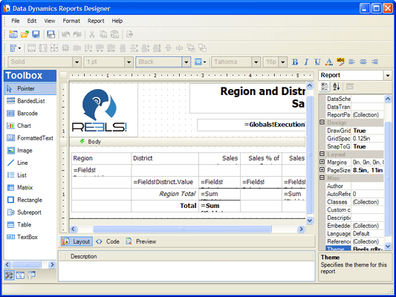Click the New Report toolbar icon
Image resolution: width=396 pixels, height=297 pixels.
pos(13,34)
